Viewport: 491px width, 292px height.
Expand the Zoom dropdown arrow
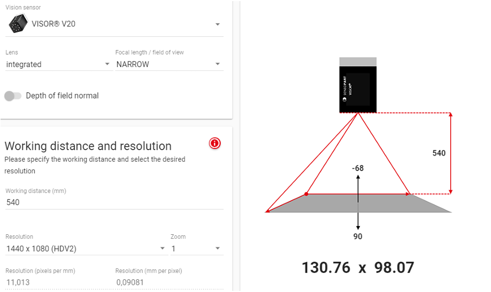click(217, 249)
